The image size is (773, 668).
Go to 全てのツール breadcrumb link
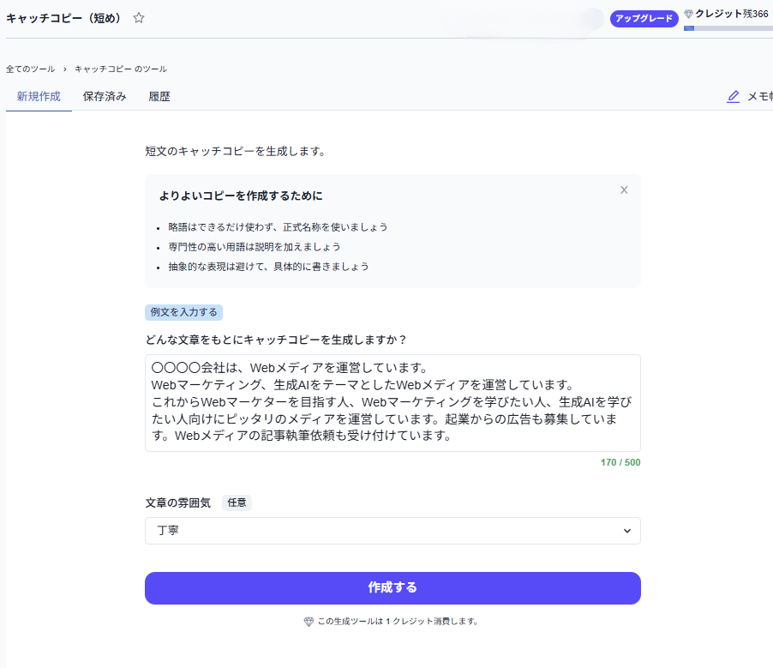click(x=31, y=69)
